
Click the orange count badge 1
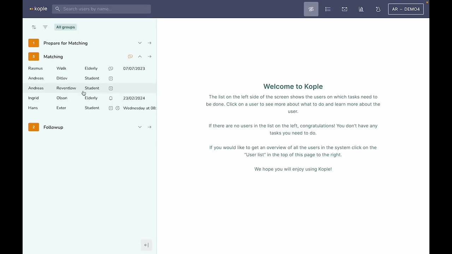pos(34,43)
